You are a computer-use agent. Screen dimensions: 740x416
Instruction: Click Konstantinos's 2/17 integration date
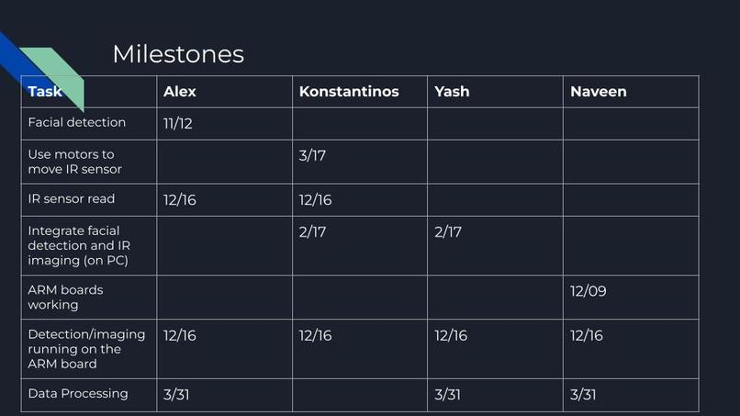pos(312,231)
